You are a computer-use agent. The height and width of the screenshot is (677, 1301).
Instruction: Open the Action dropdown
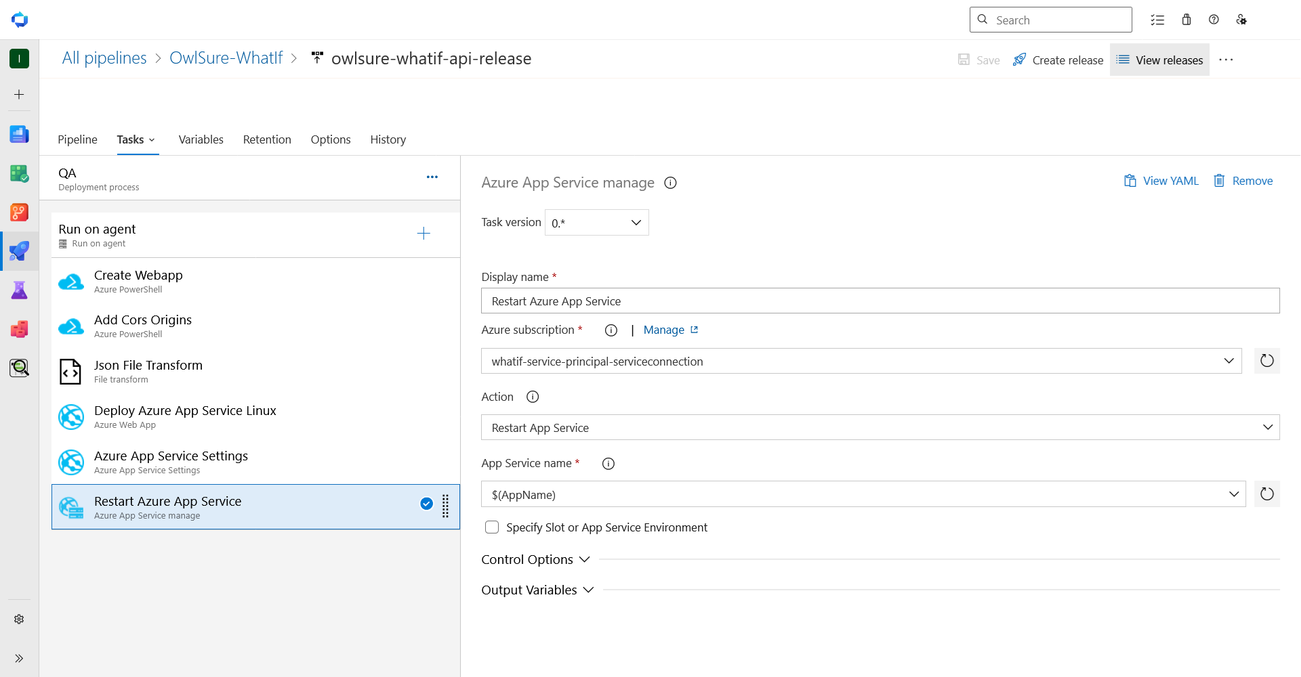[880, 427]
